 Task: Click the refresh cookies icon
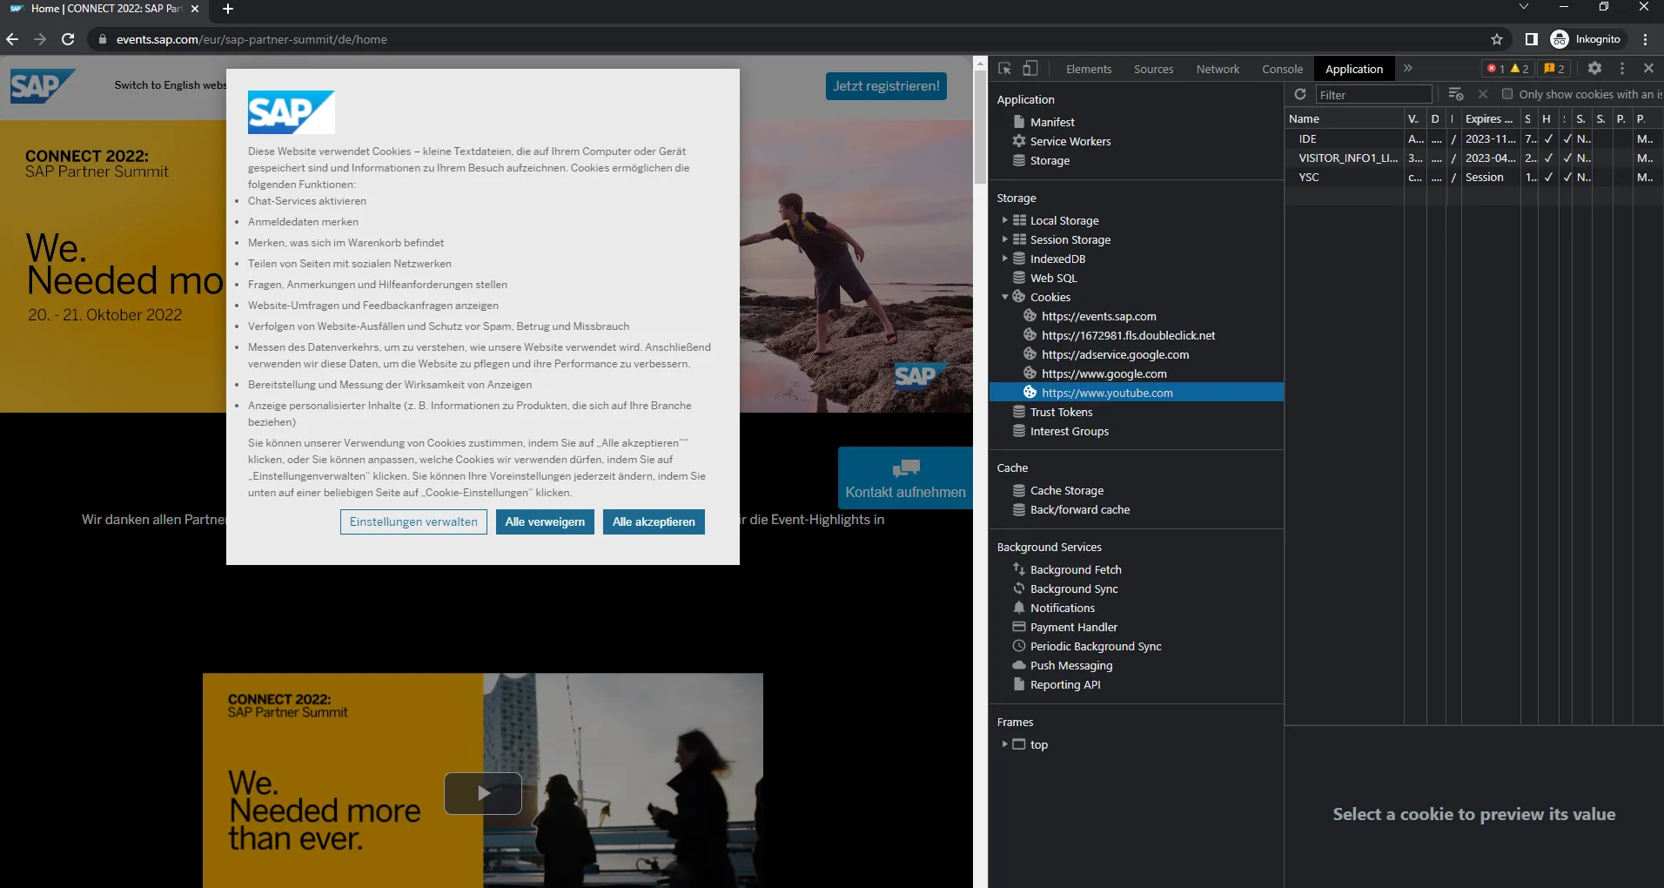coord(1300,94)
